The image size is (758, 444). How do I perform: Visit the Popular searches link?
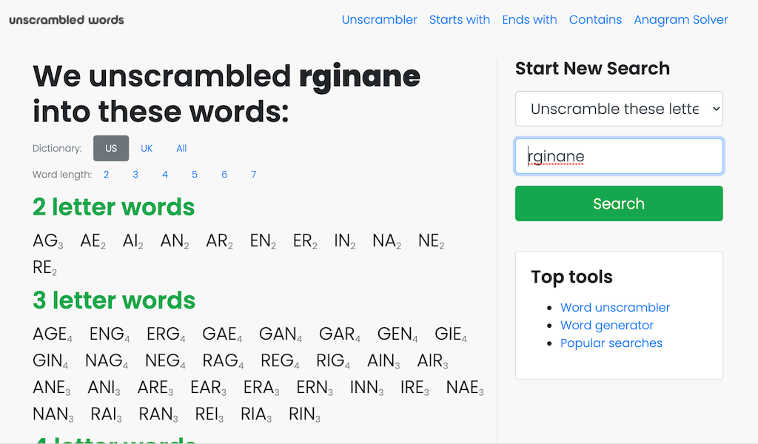pos(611,343)
